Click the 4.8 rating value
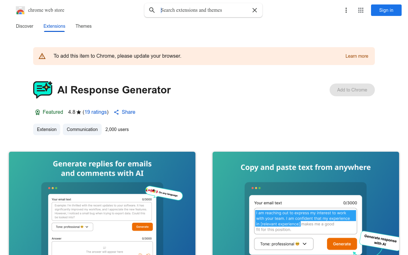Viewport: 408px width, 255px height. click(72, 112)
